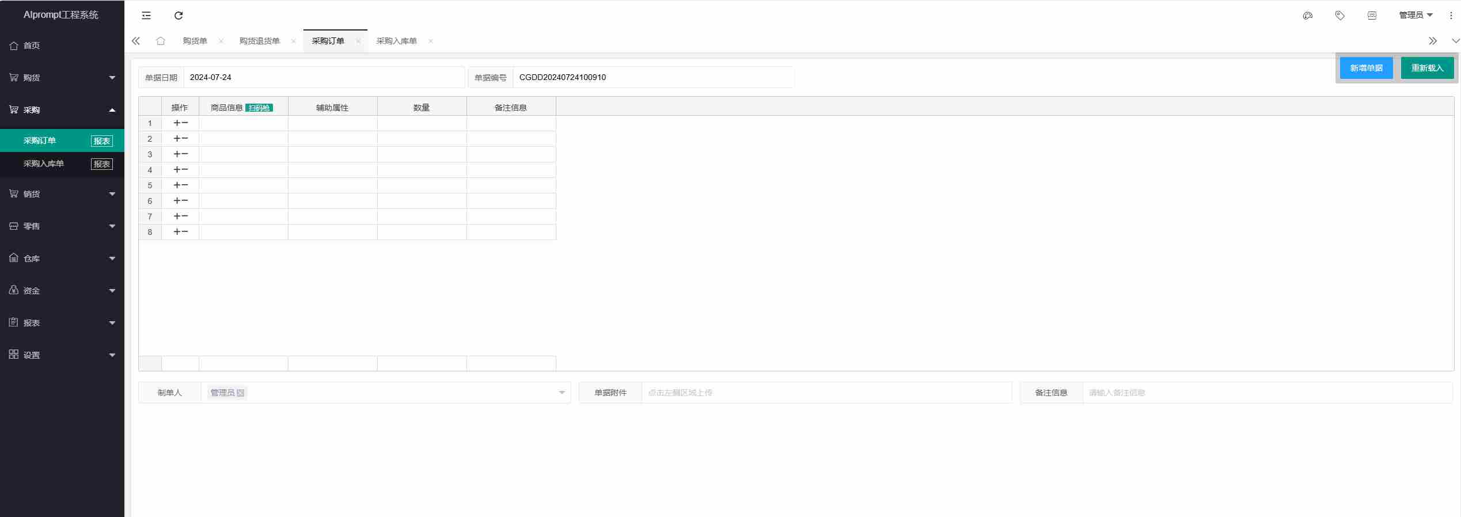Open the theme palette icon
Image resolution: width=1461 pixels, height=517 pixels.
1307,16
